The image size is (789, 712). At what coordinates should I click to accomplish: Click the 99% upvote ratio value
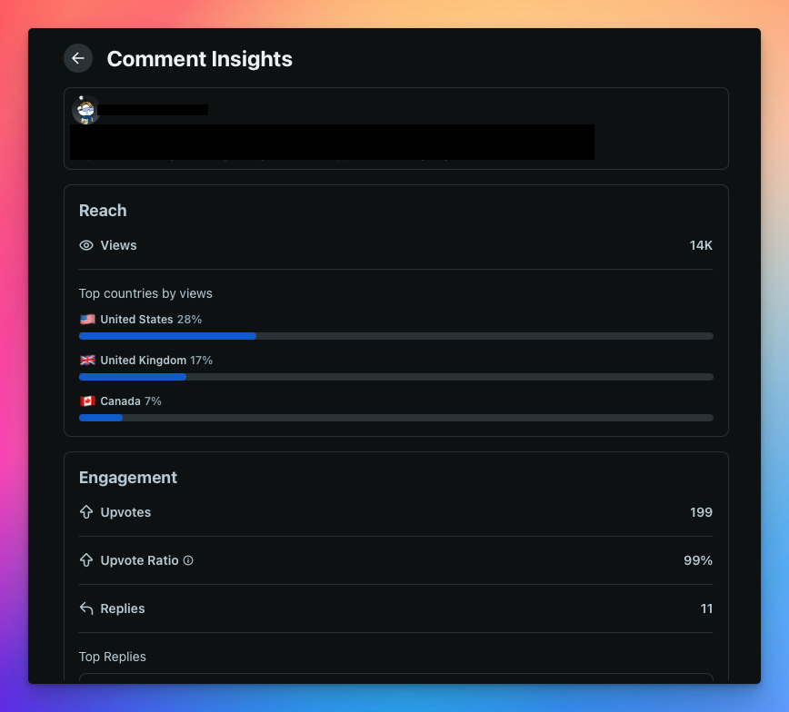pyautogui.click(x=698, y=560)
